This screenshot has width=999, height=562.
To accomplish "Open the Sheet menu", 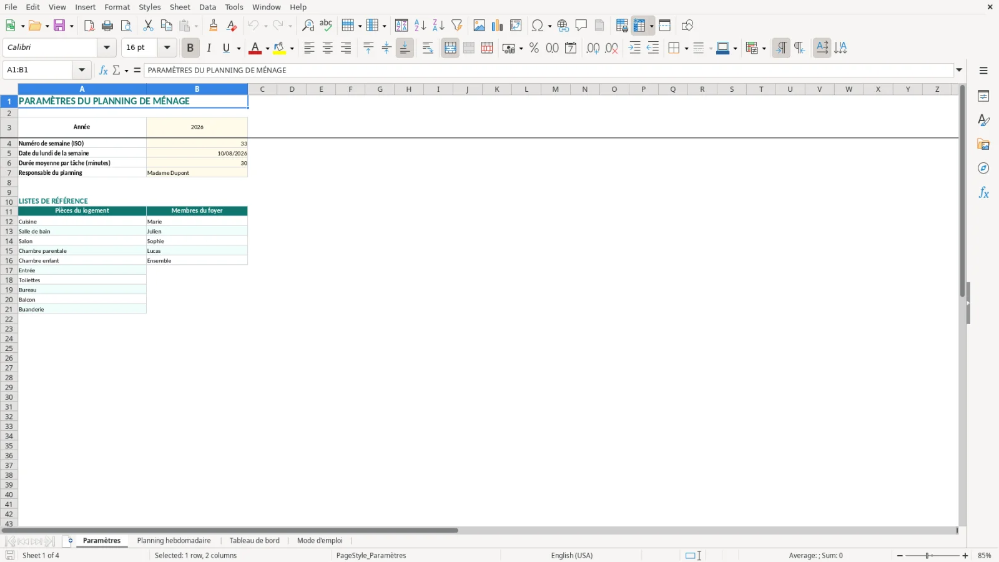I will coord(180,7).
